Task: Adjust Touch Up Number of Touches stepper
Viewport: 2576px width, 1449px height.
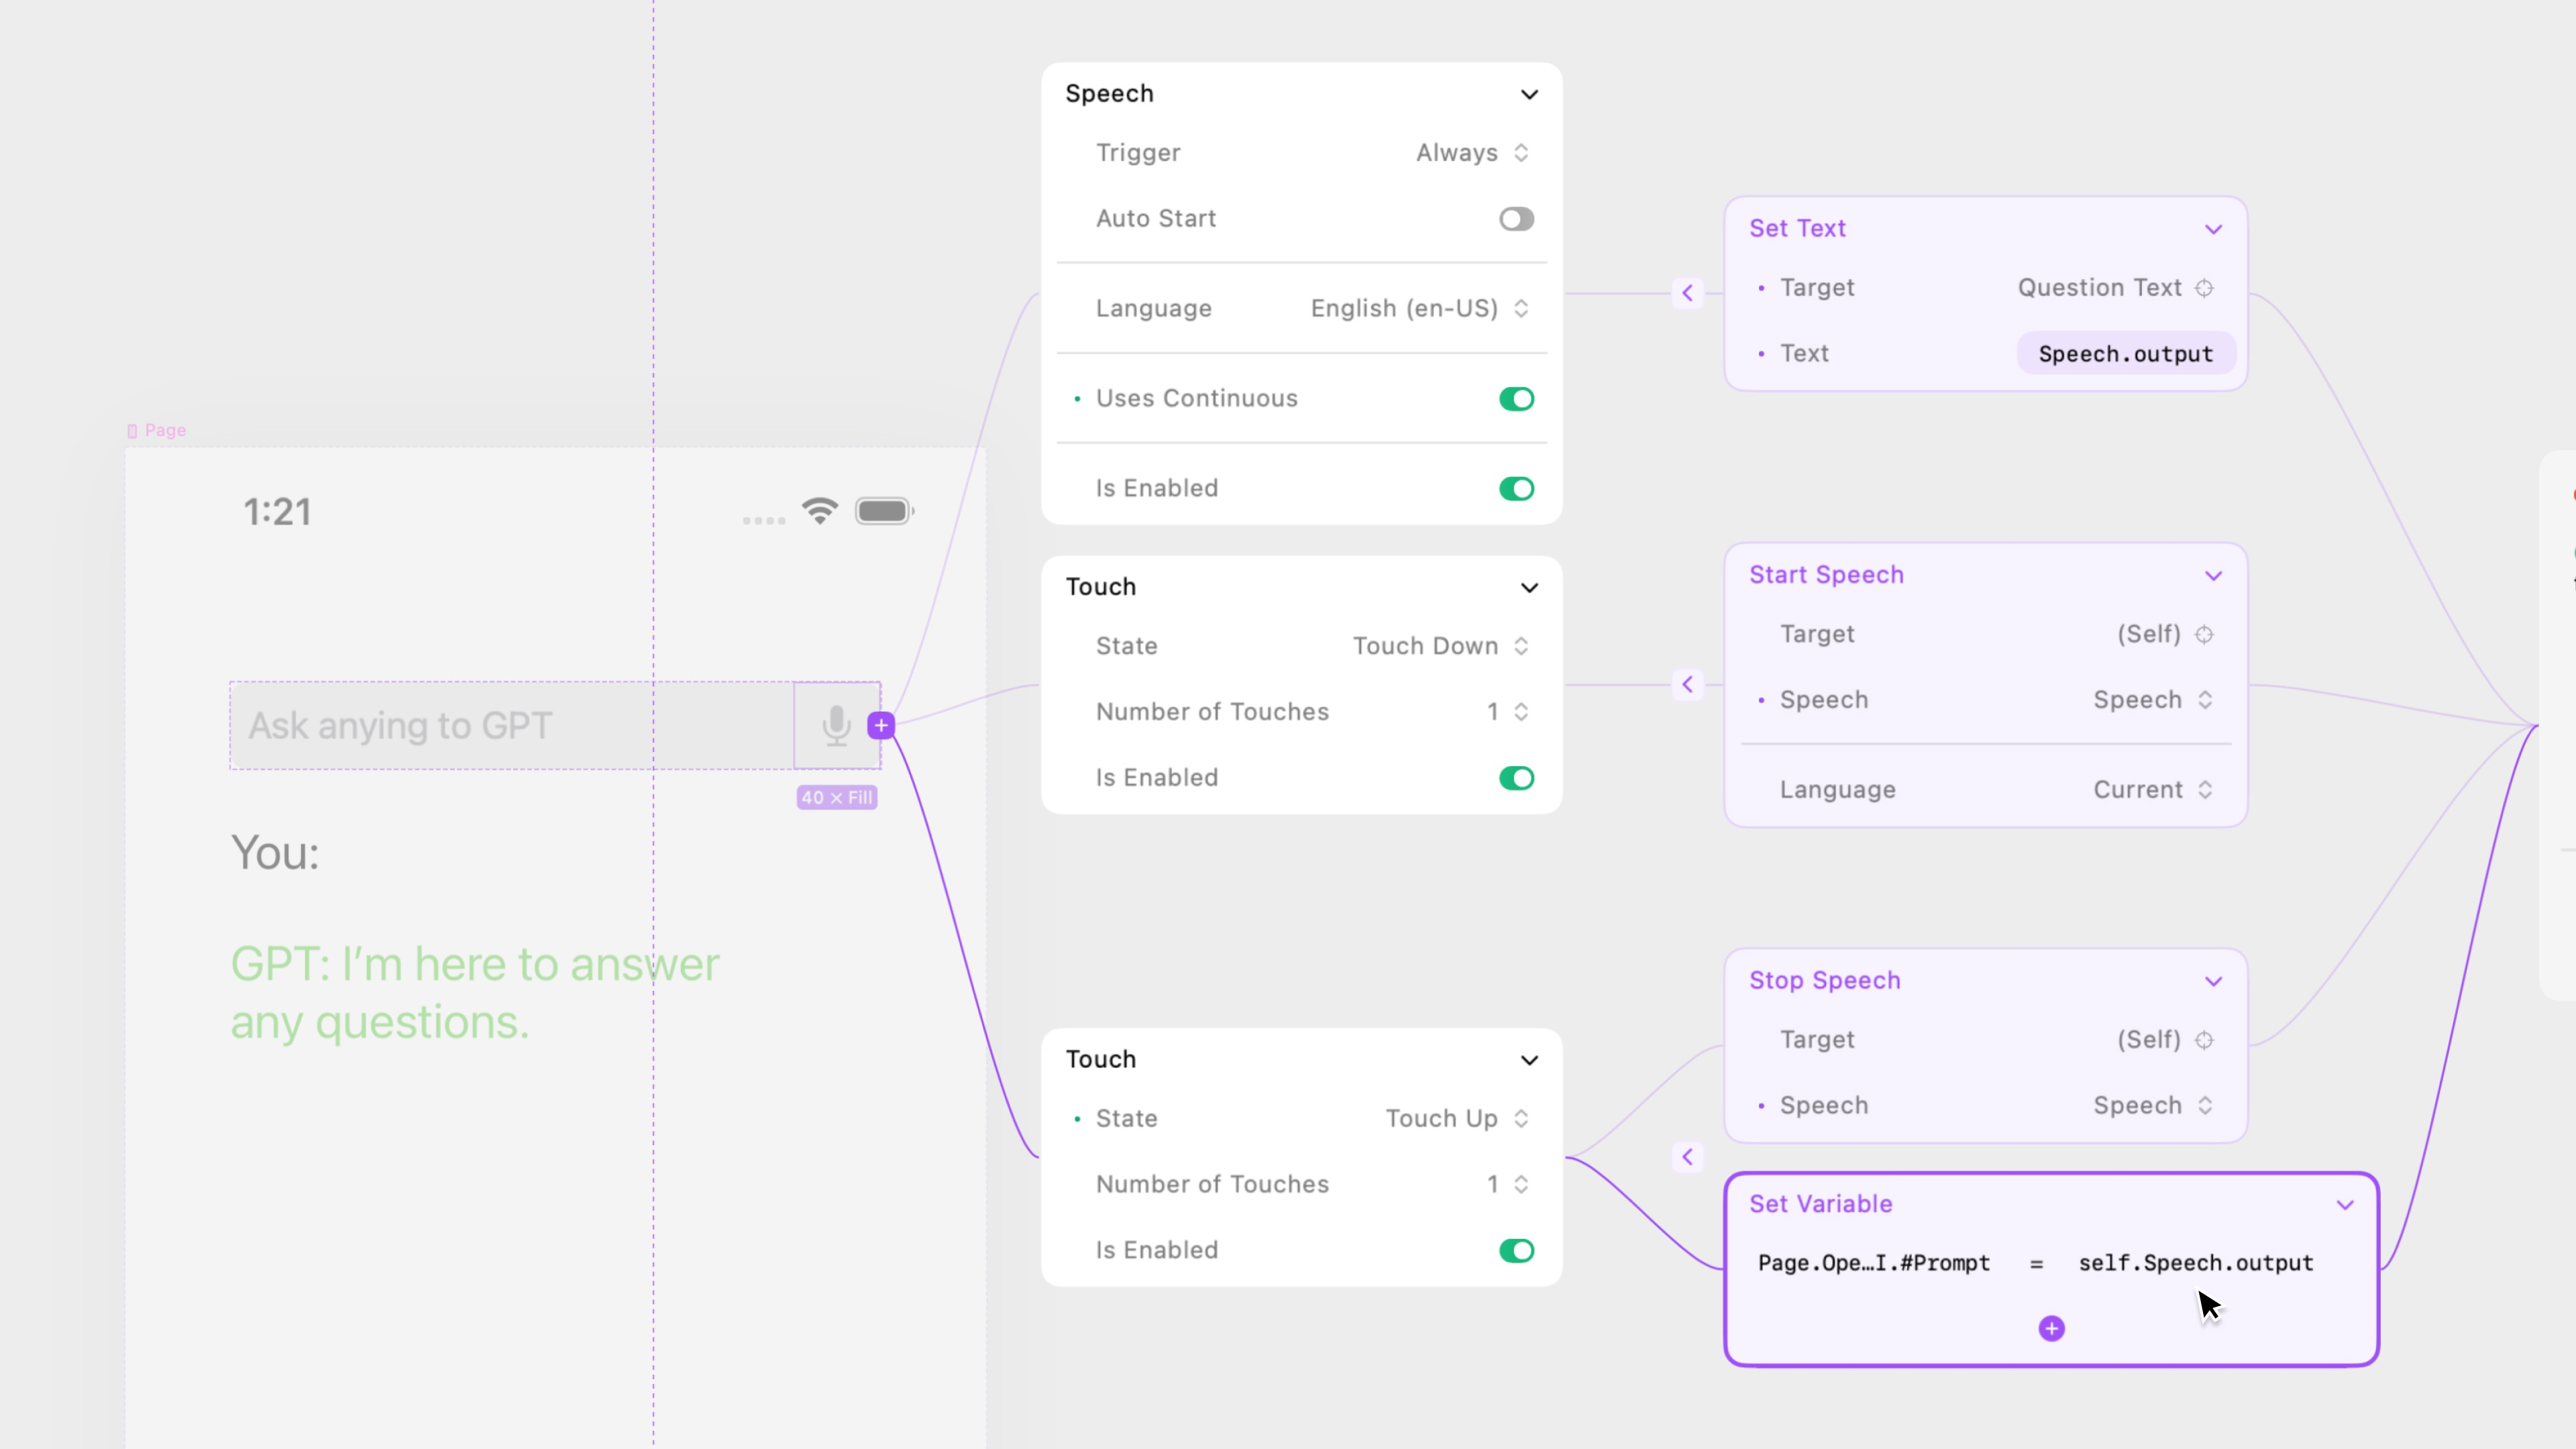Action: pos(1521,1184)
